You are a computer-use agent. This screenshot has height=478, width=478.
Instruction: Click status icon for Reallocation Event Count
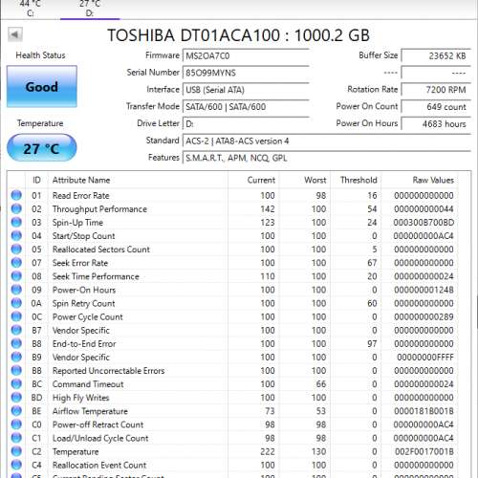[x=16, y=465]
